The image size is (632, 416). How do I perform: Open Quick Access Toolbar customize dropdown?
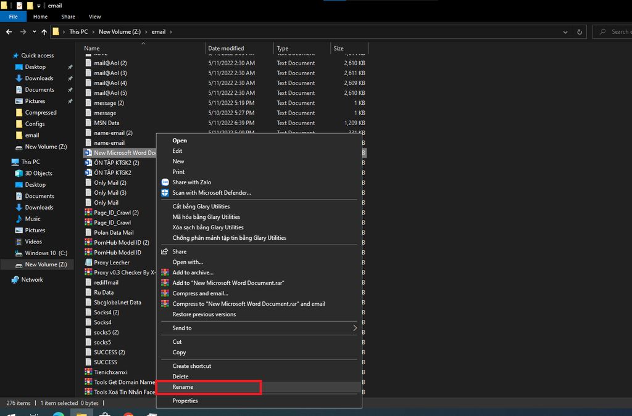[x=39, y=6]
